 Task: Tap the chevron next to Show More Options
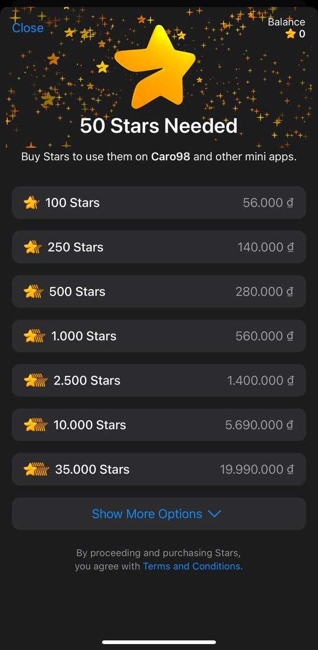(x=215, y=514)
